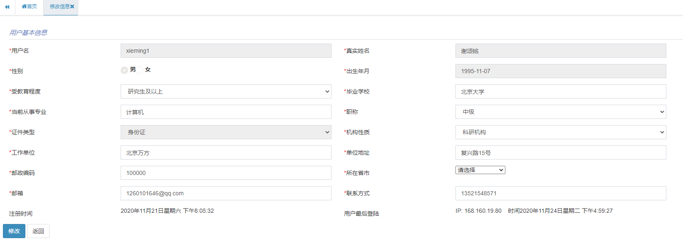This screenshot has width=683, height=251.
Task: Click the 联系方式 phone number field
Action: pyautogui.click(x=561, y=193)
